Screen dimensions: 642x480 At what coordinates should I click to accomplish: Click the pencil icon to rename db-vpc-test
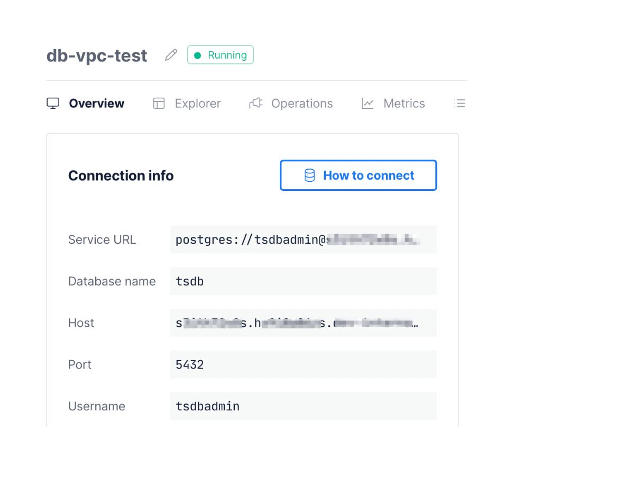[171, 55]
